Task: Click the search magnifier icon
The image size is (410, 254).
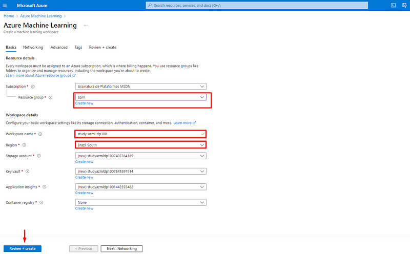Action: point(150,5)
